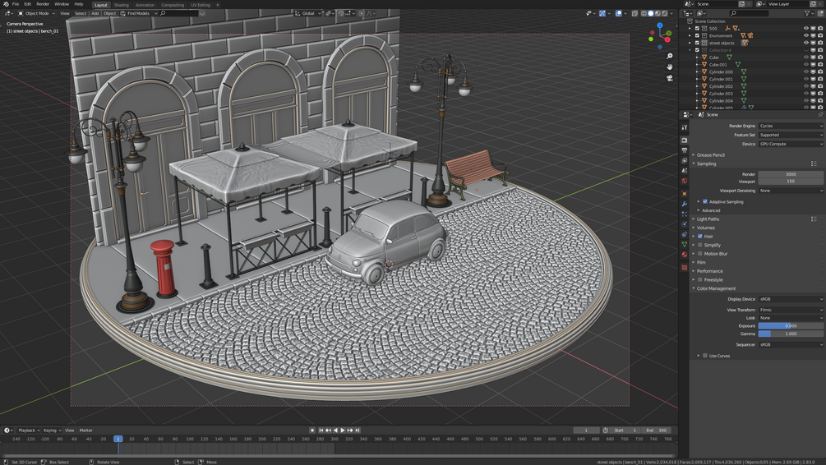
Task: Expand the Light Paths panel
Action: pos(708,219)
